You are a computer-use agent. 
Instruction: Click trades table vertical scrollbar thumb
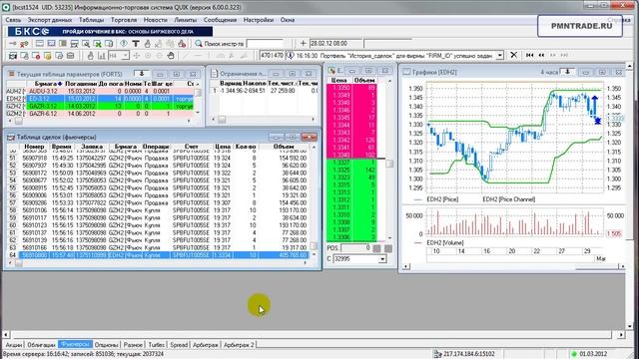point(313,246)
